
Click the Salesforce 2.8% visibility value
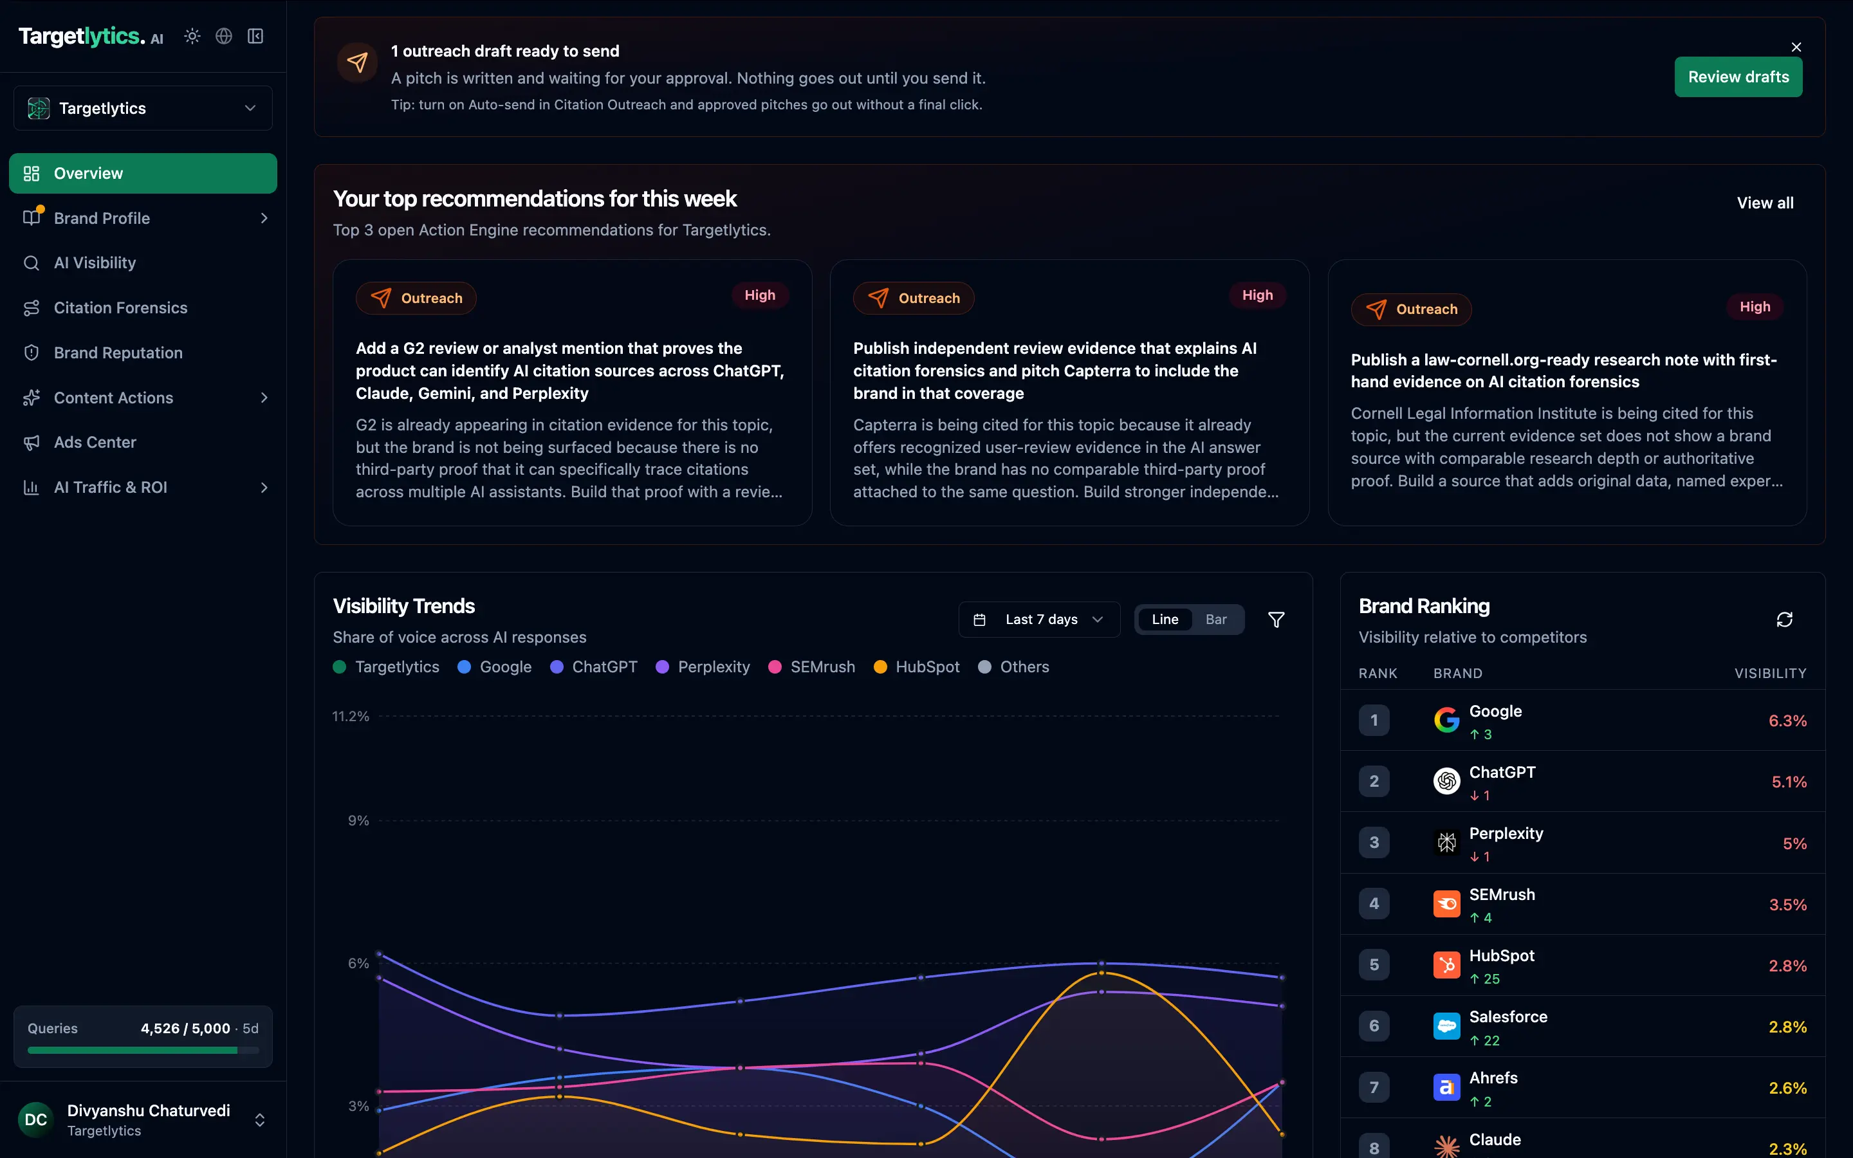1787,1026
